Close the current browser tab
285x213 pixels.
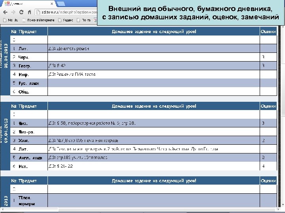coord(52,4)
